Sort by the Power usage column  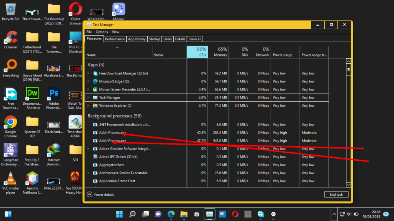click(x=285, y=52)
